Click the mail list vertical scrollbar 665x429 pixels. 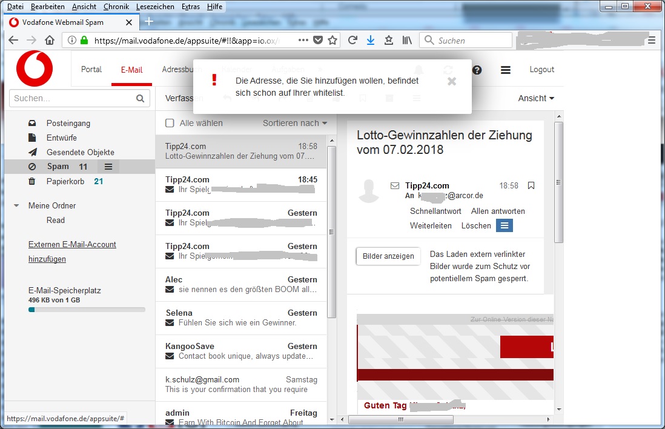pos(332,231)
